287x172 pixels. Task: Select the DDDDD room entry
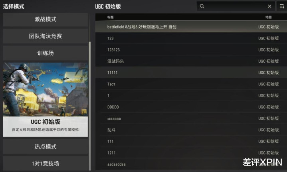(x=191, y=107)
